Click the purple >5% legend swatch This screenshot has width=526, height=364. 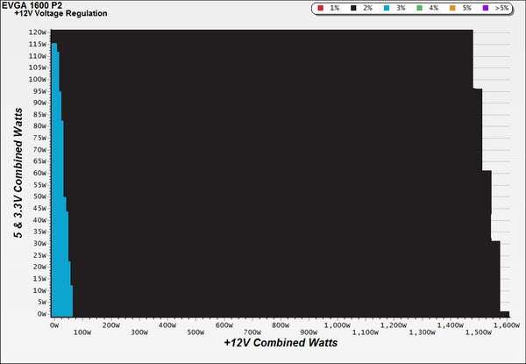coord(486,8)
